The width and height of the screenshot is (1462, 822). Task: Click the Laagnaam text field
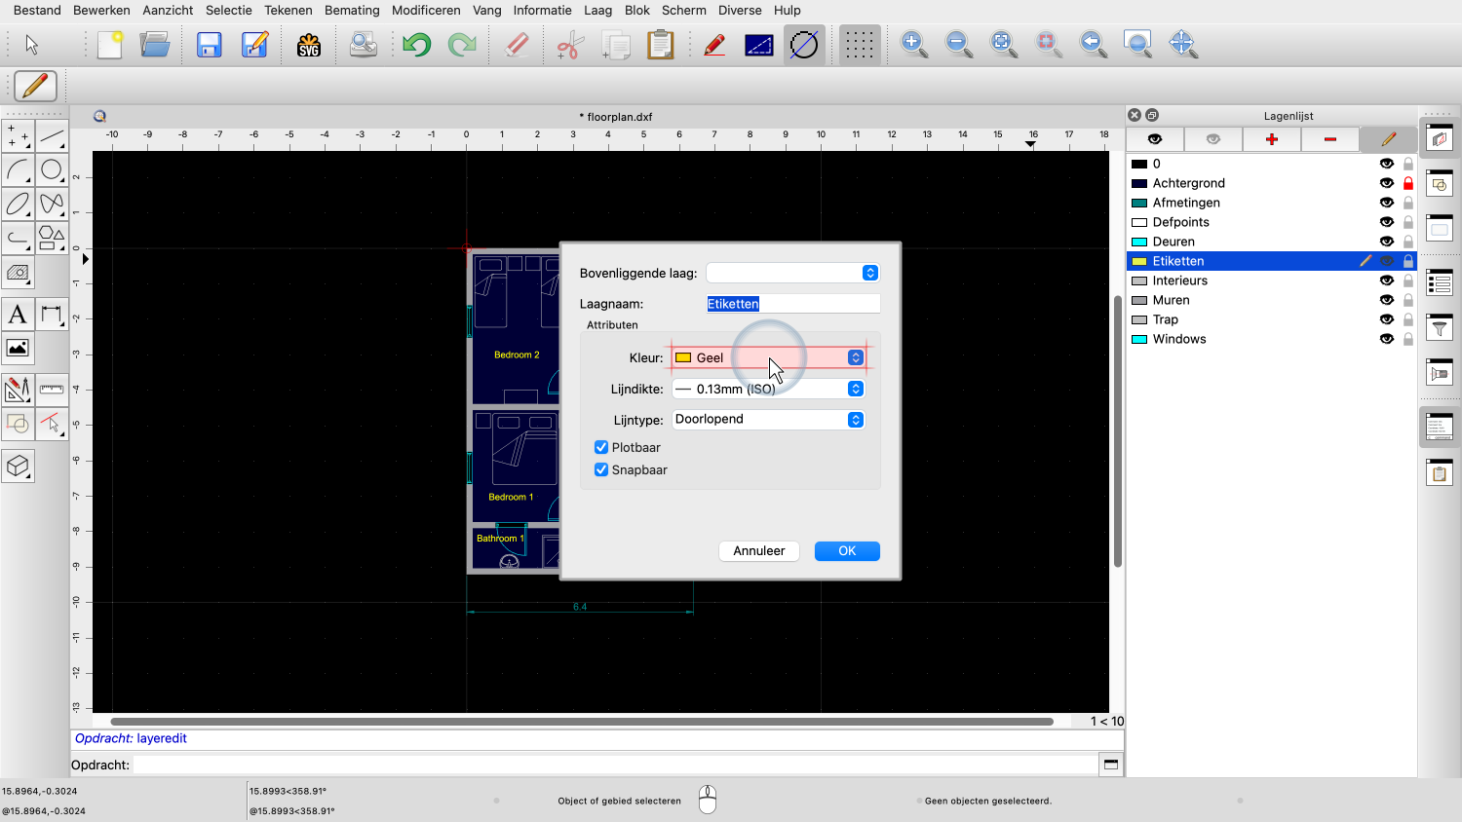792,304
